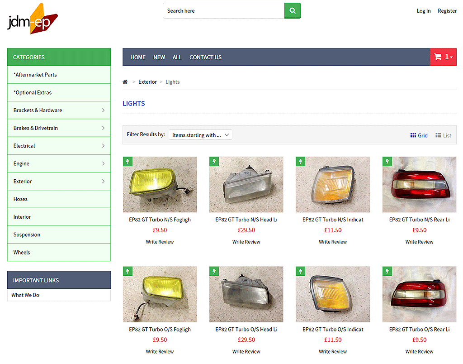Click quick-view lightning badge on N/S Foglight
Viewport: 463px width, 364px height.
tap(128, 162)
